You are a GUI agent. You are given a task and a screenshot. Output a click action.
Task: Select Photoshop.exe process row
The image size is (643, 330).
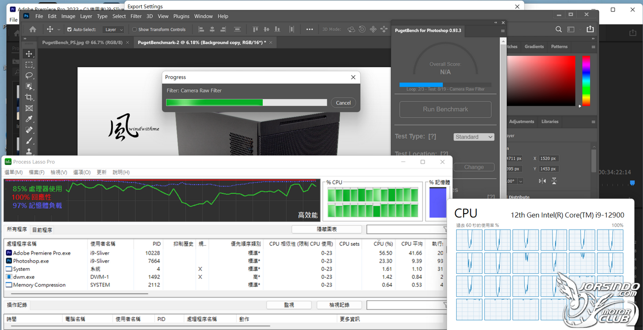pyautogui.click(x=224, y=261)
